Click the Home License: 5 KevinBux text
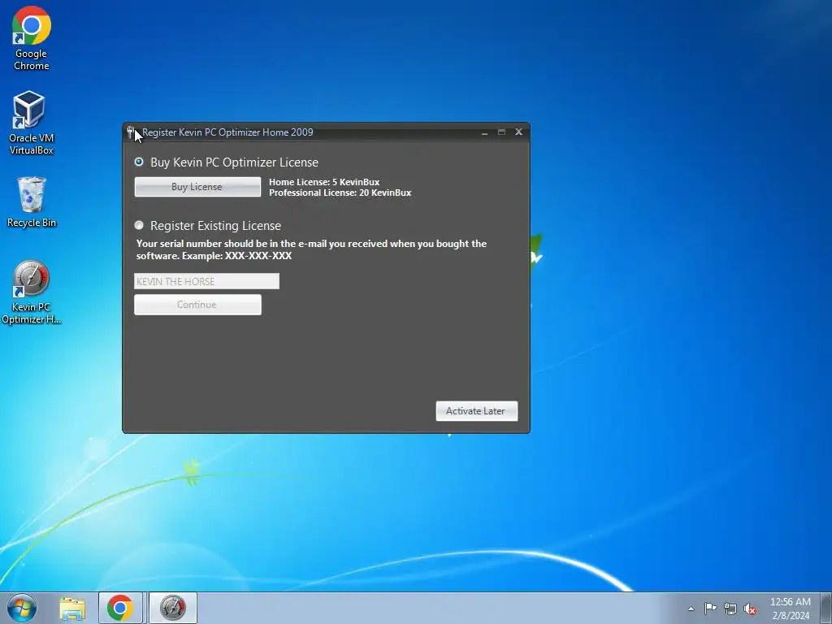 (x=324, y=182)
